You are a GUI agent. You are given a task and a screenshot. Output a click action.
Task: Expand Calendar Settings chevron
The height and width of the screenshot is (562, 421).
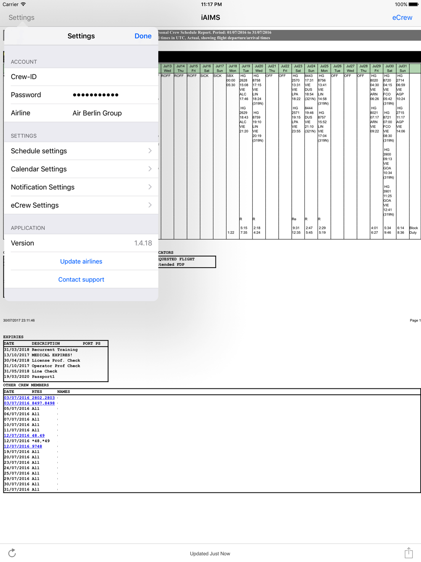click(x=150, y=169)
